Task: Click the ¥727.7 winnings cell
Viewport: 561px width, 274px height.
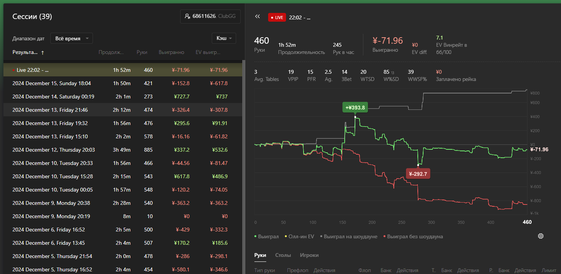Action: click(x=182, y=97)
